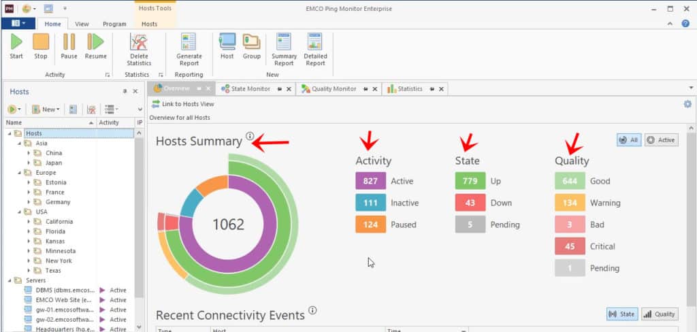Expand the China tree node
Image resolution: width=697 pixels, height=332 pixels.
tap(29, 153)
